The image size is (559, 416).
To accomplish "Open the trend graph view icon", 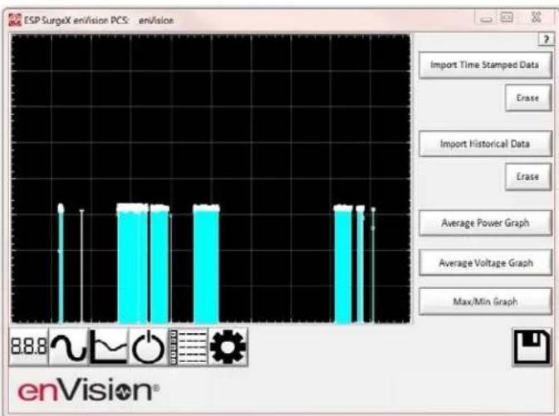I will [109, 347].
